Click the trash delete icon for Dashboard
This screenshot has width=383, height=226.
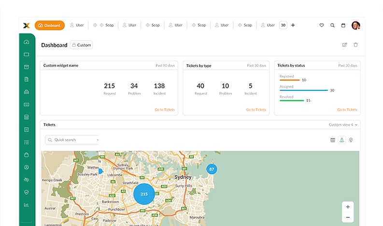[x=355, y=45]
